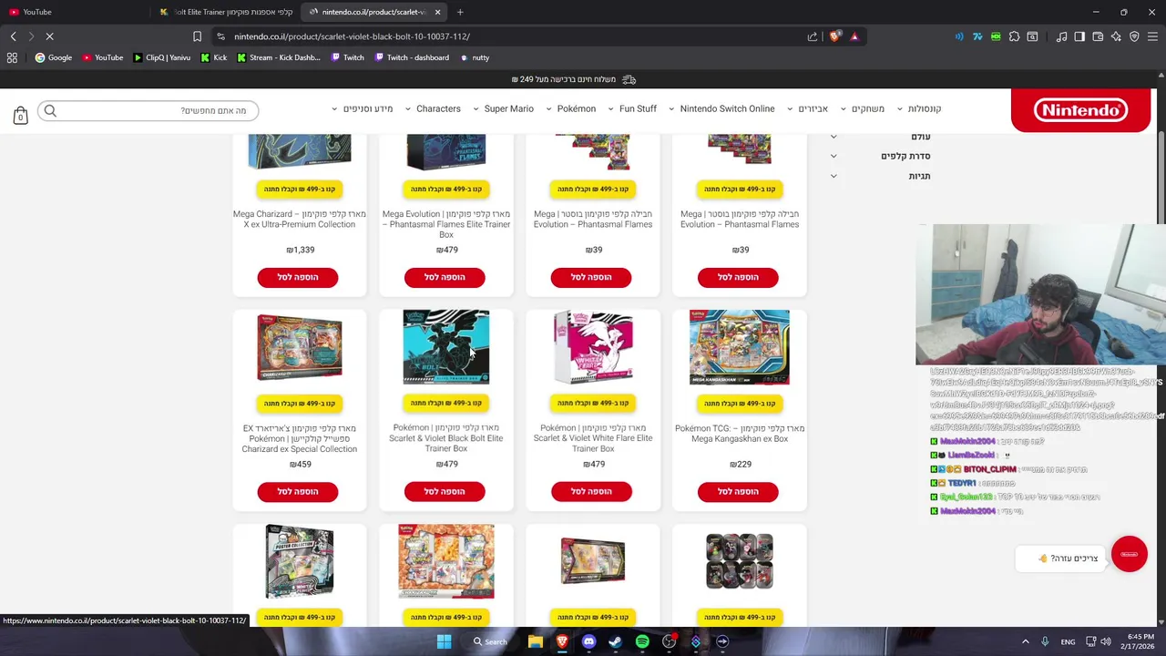Open the Stream - Kick Dashboard bookmark
This screenshot has height=656, width=1166.
[278, 57]
